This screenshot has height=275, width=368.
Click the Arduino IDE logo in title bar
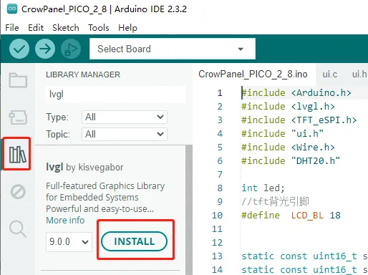tap(12, 9)
